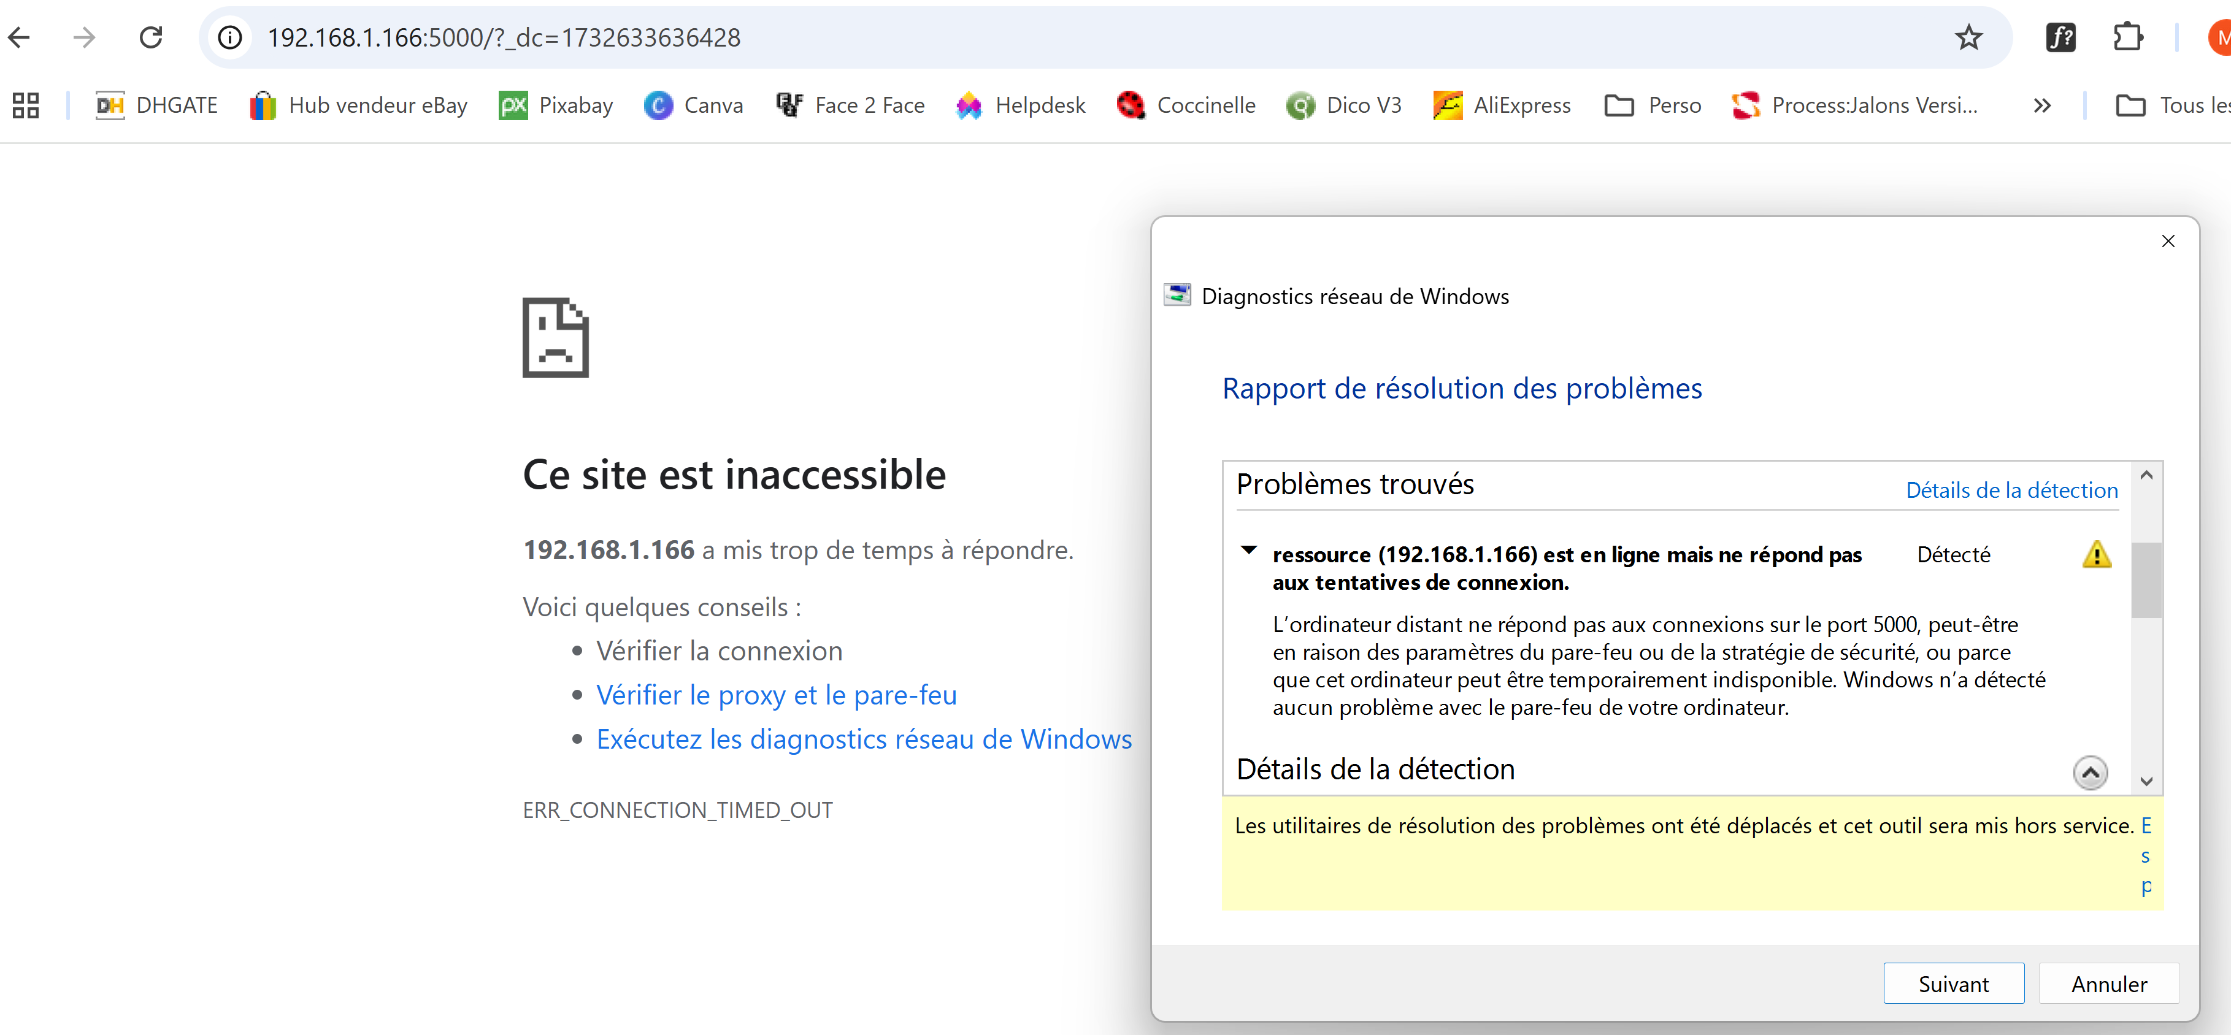This screenshot has height=1035, width=2231.
Task: Open the extensions puzzle icon
Action: [2127, 37]
